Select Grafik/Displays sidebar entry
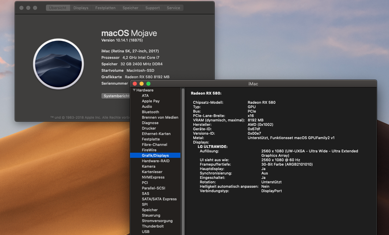 click(x=155, y=155)
